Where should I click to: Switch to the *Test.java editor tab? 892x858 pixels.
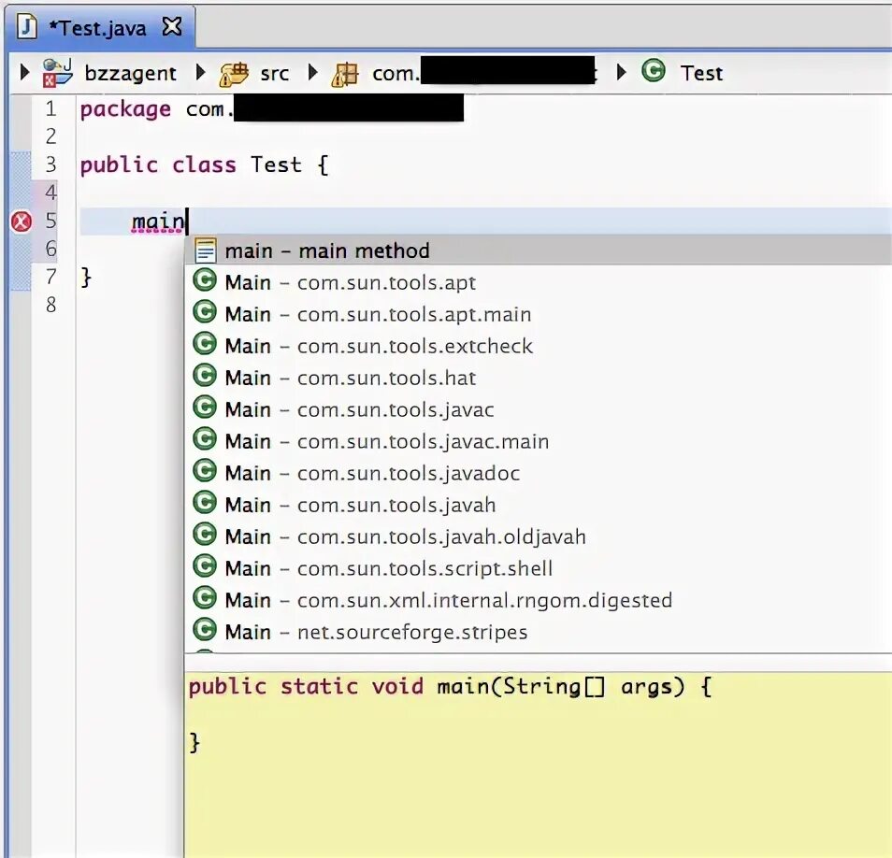click(98, 27)
